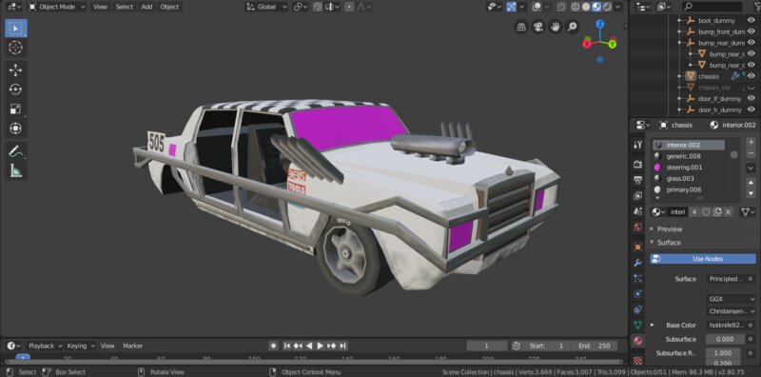761x377 pixels.
Task: Open the GGX distribution dropdown
Action: pos(731,299)
